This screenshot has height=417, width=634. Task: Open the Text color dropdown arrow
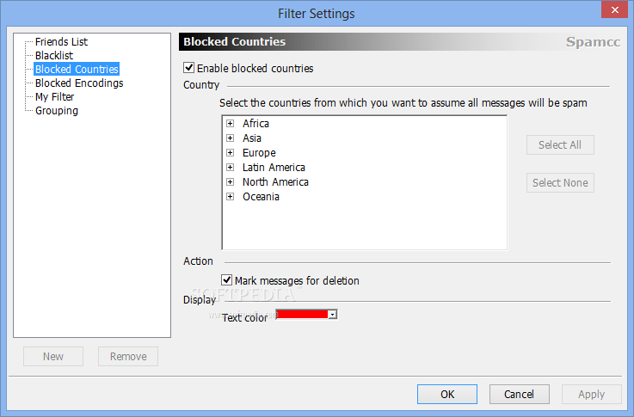coord(333,315)
